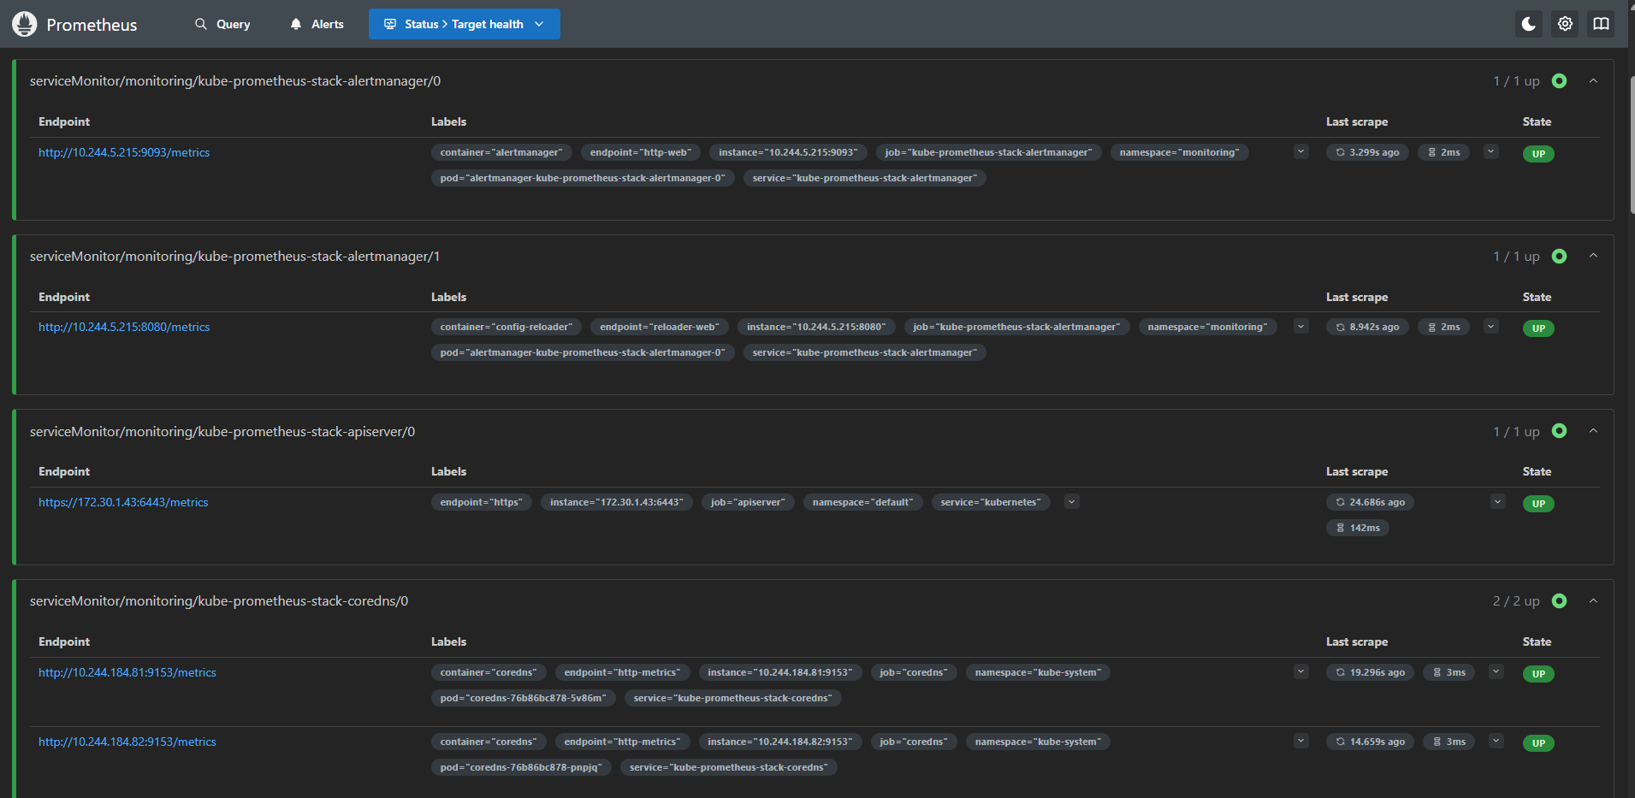The width and height of the screenshot is (1635, 798).
Task: Click the endpoint="reloader-web" label badge
Action: point(660,327)
